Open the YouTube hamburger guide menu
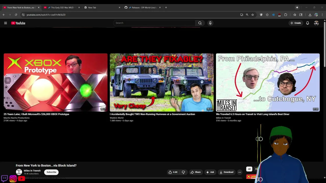This screenshot has height=183, width=326. (5, 23)
